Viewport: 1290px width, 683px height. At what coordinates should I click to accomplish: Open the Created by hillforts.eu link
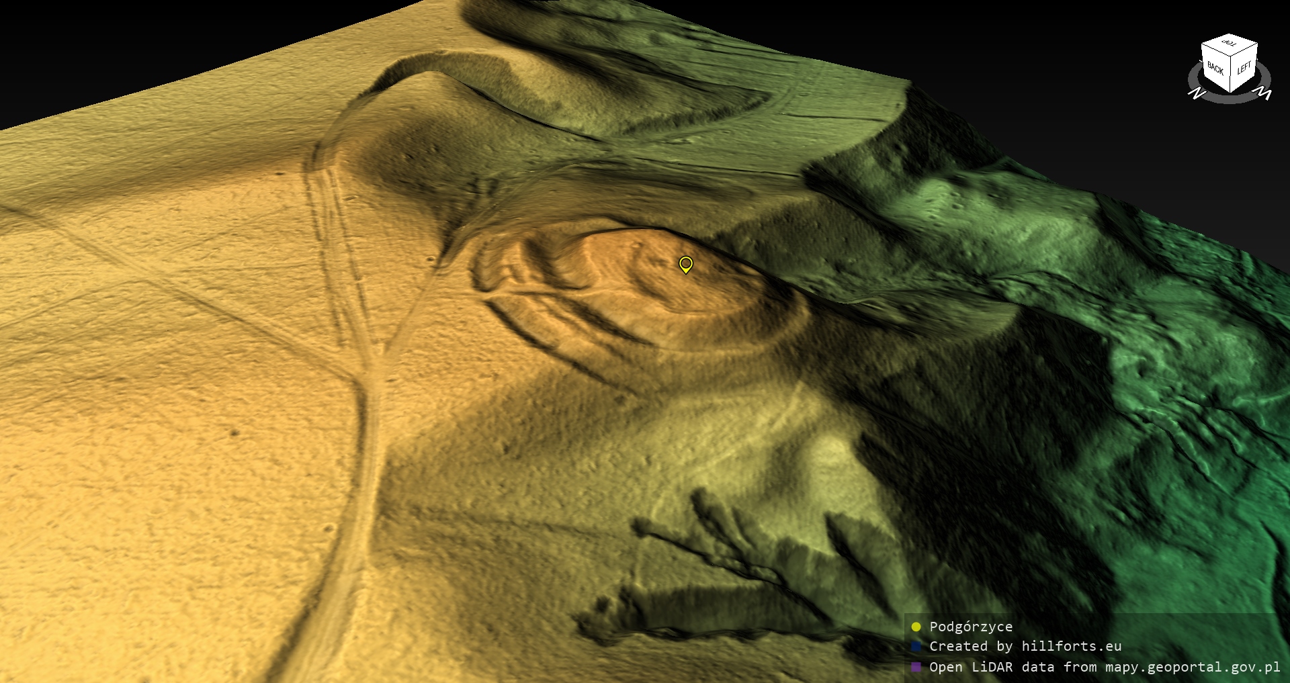1025,647
